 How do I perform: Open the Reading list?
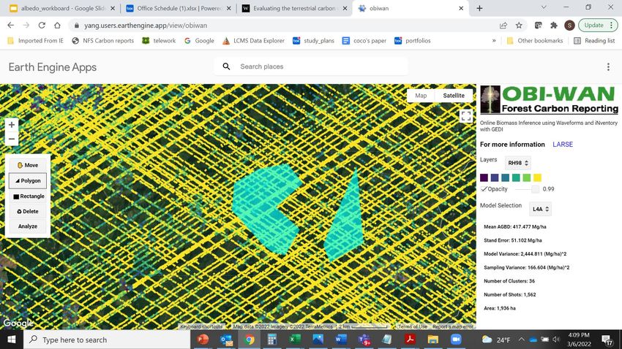click(x=594, y=41)
